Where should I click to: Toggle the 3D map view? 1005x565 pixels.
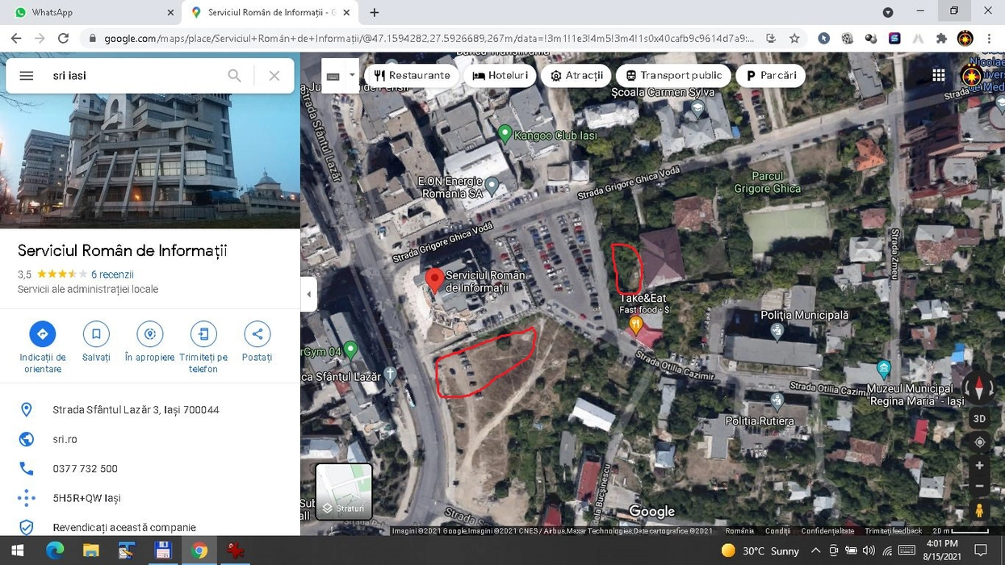click(979, 419)
